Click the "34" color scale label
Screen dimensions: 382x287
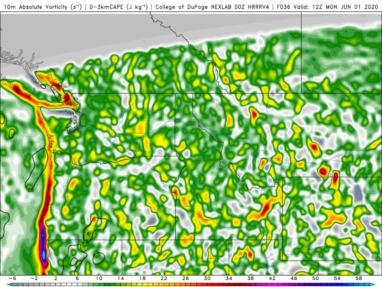point(229,278)
